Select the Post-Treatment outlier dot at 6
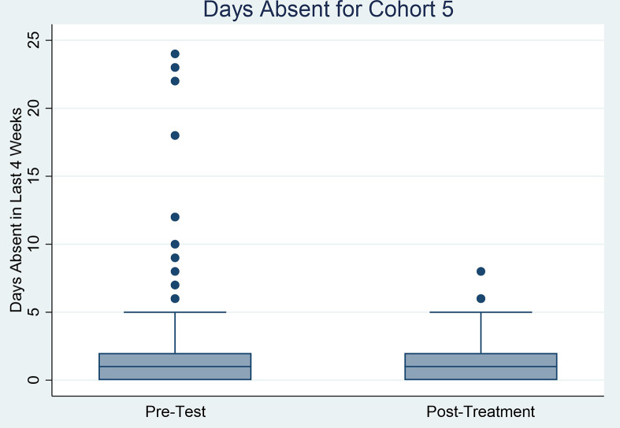Screen dimensions: 620x428 coord(481,298)
